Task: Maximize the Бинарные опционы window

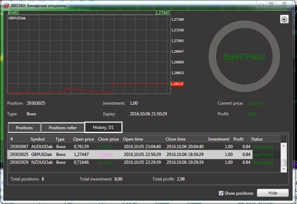Action: (271, 4)
